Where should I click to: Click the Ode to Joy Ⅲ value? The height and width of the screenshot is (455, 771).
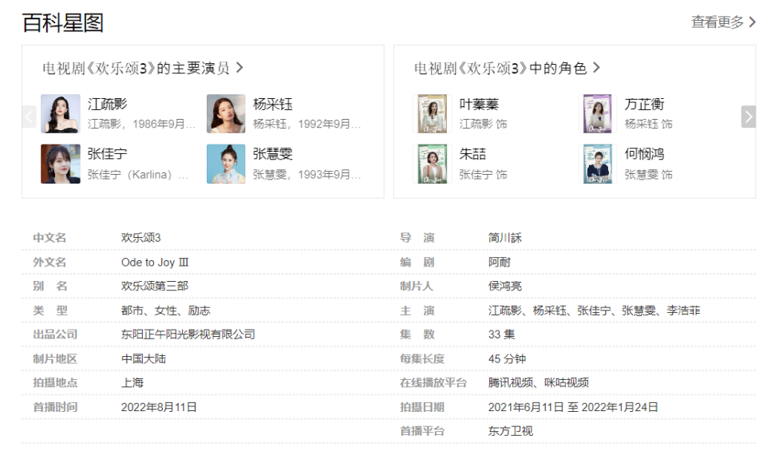point(155,262)
